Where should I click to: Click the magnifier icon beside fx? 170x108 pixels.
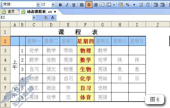pos(46,18)
